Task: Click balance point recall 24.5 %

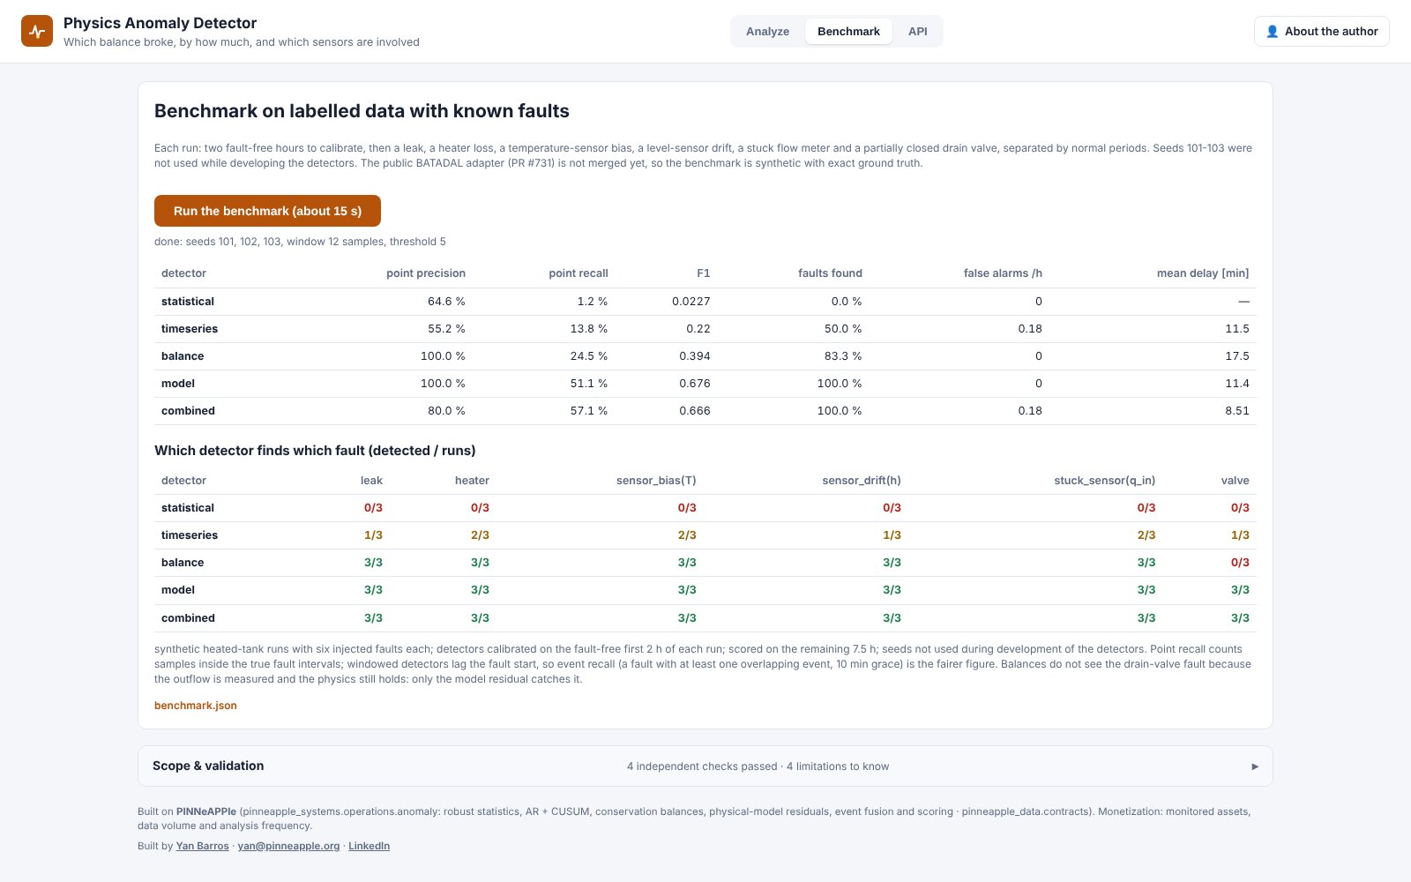Action: point(588,356)
